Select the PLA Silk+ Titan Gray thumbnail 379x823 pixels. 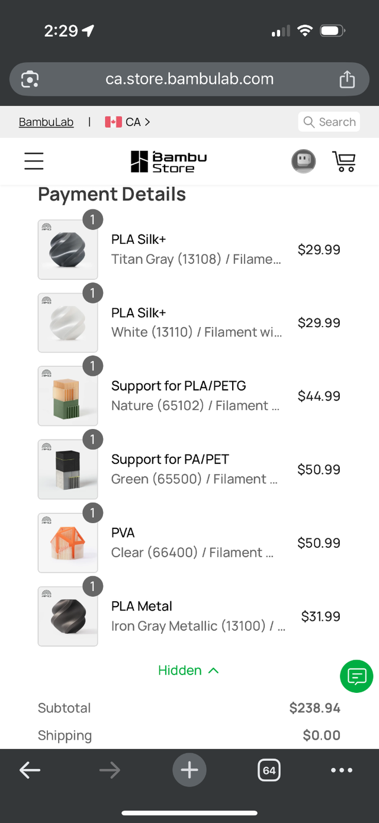tap(68, 249)
